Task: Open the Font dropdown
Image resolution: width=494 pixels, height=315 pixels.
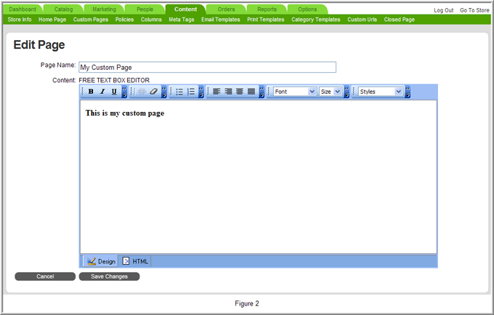Action: (x=294, y=92)
